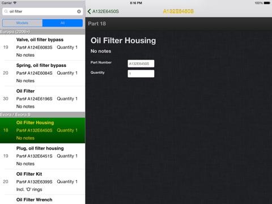The height and width of the screenshot is (204, 272).
Task: Click the Carrier label in status bar
Action: tap(7, 3)
